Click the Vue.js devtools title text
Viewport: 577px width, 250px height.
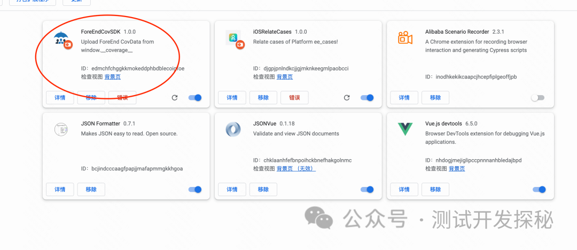pos(443,123)
